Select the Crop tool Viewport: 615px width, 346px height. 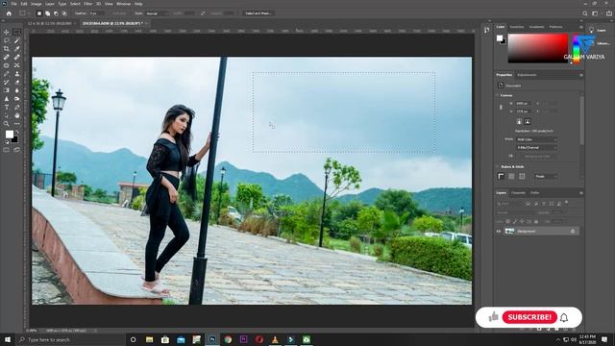pos(7,49)
